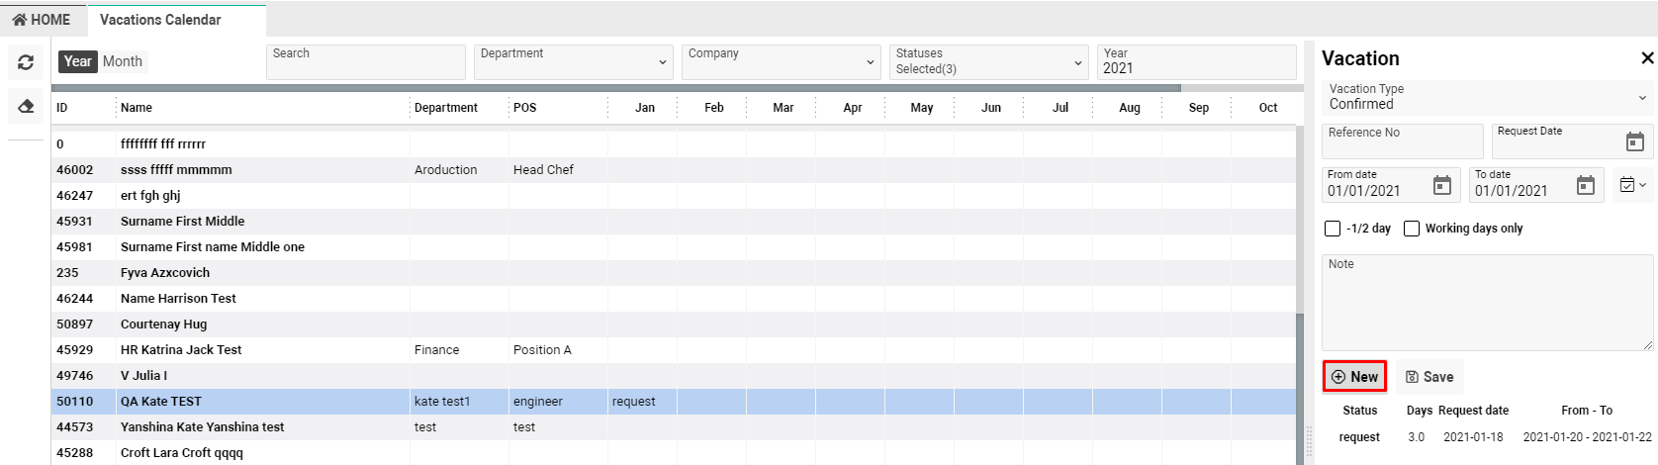Click the refresh icon in left sidebar
The image size is (1658, 465).
(26, 62)
